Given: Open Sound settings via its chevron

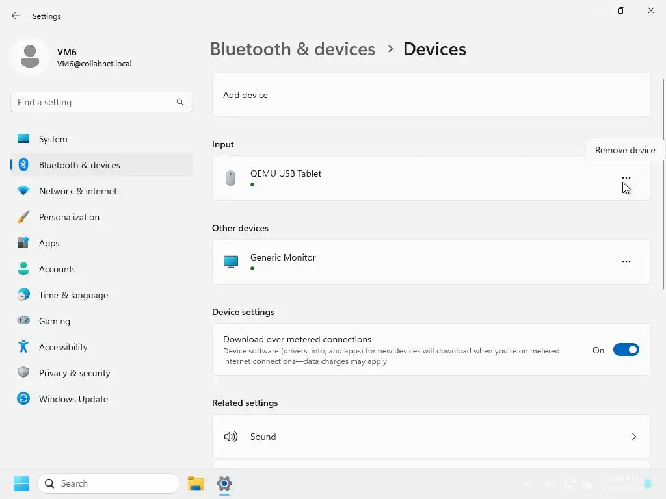Looking at the screenshot, I should point(634,437).
